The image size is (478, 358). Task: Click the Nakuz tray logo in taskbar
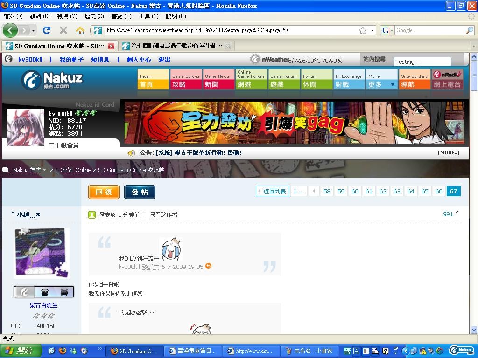[x=462, y=351]
